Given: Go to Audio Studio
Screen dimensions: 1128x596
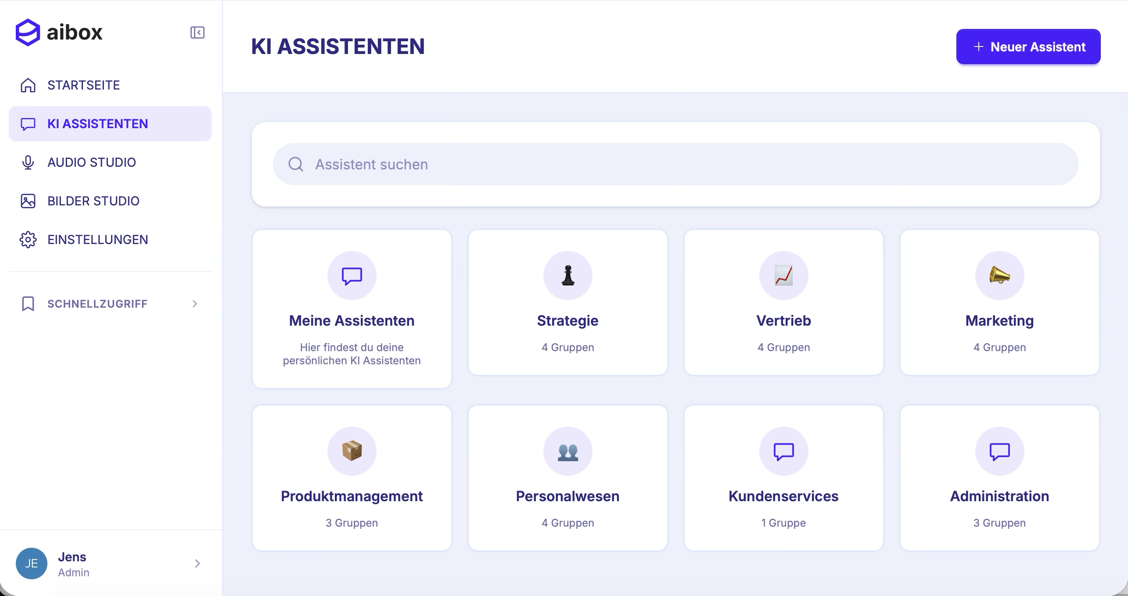Looking at the screenshot, I should click(x=110, y=162).
